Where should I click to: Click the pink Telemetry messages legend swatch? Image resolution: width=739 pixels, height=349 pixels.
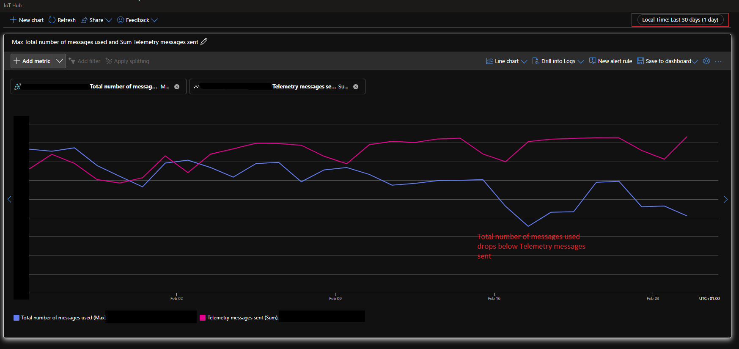203,318
